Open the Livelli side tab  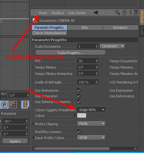[142, 31]
